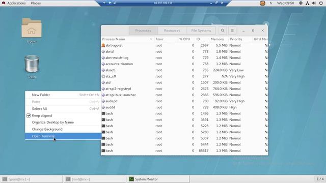Click the fr keyboard layout indicator
The height and width of the screenshot is (183, 326).
[271, 3]
